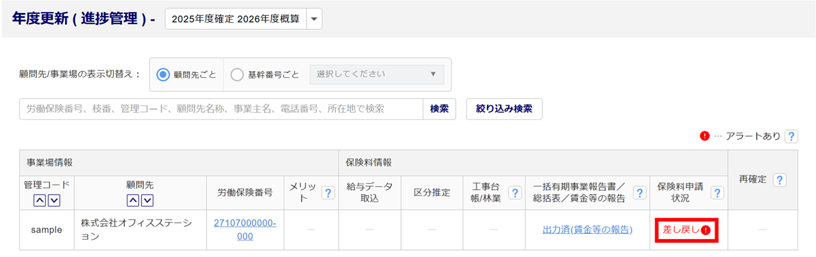This screenshot has width=816, height=257.
Task: Open the 年度 selection dropdown
Action: click(x=314, y=19)
